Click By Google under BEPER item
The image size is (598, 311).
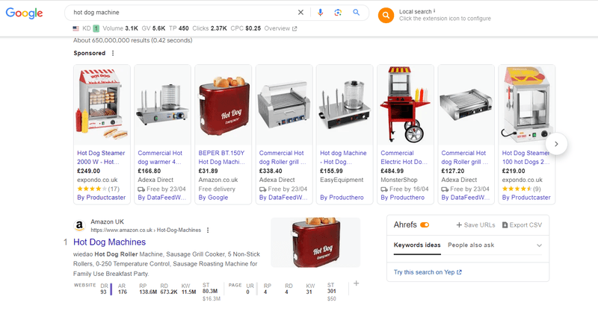point(213,198)
